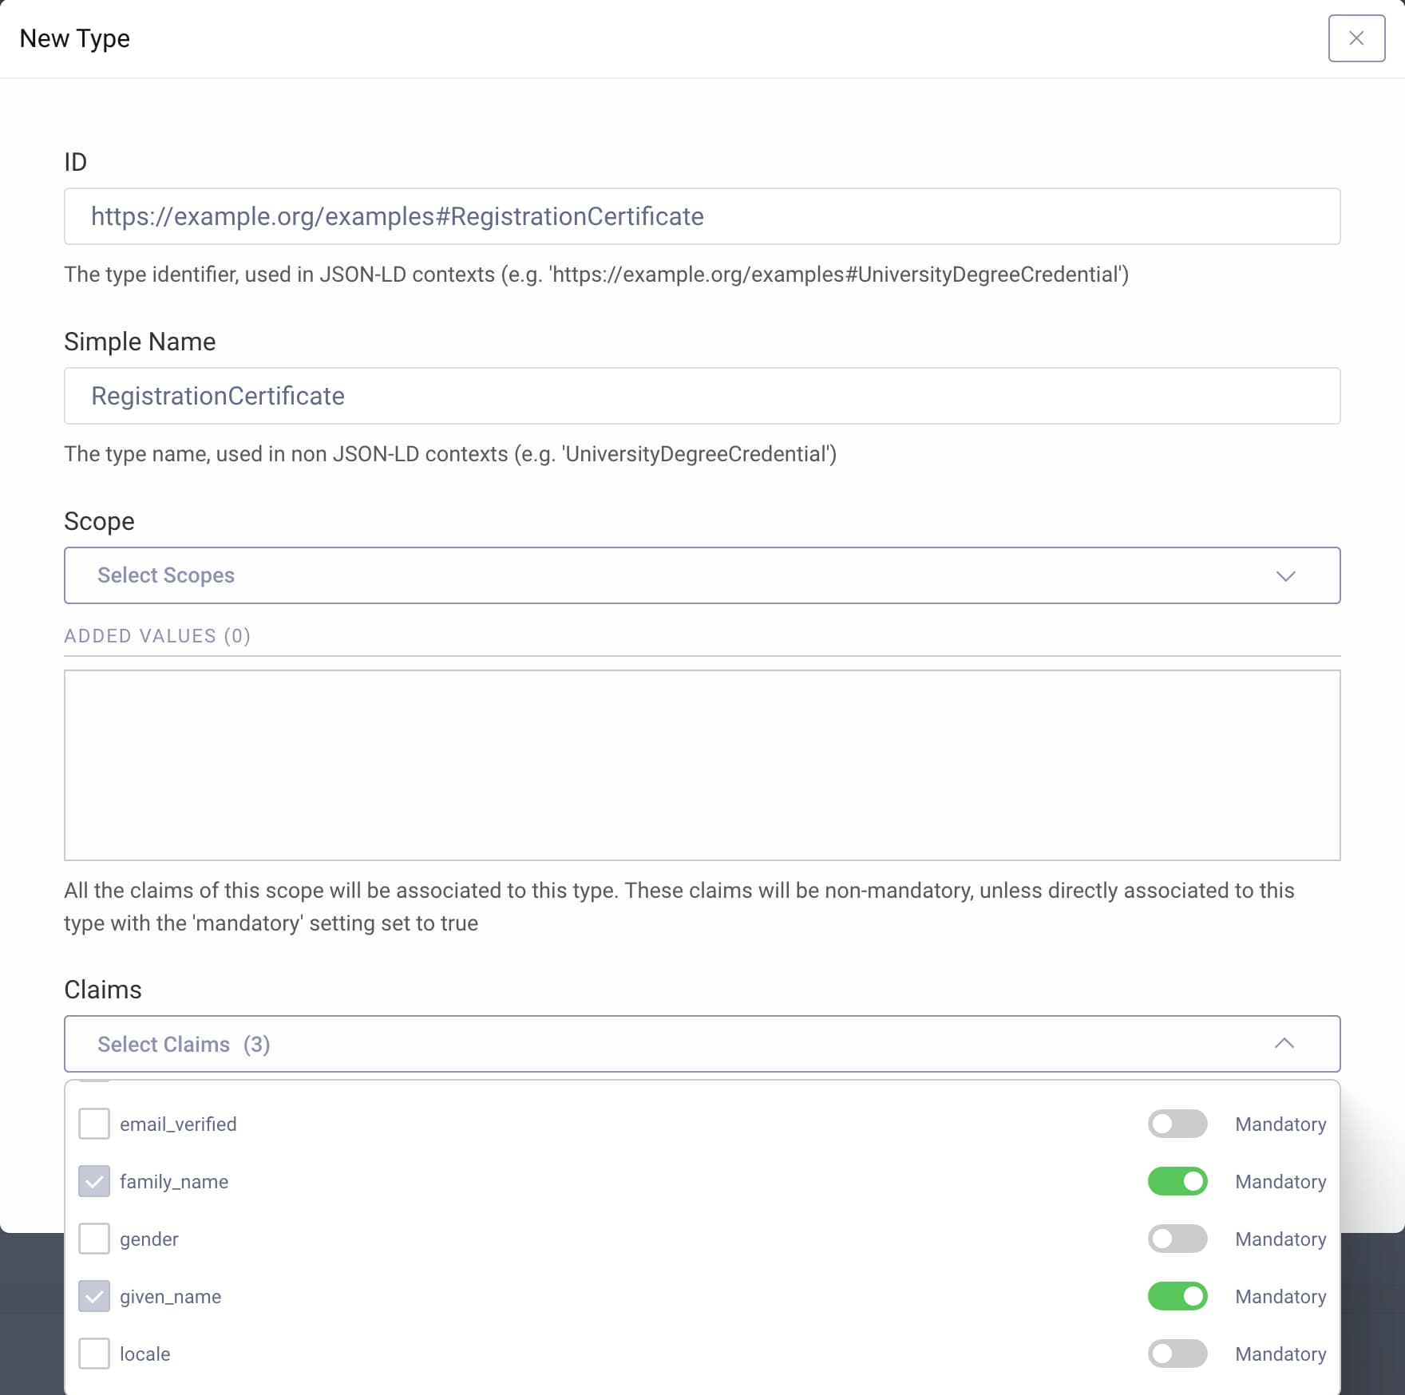
Task: Click the ID input field
Action: (701, 215)
